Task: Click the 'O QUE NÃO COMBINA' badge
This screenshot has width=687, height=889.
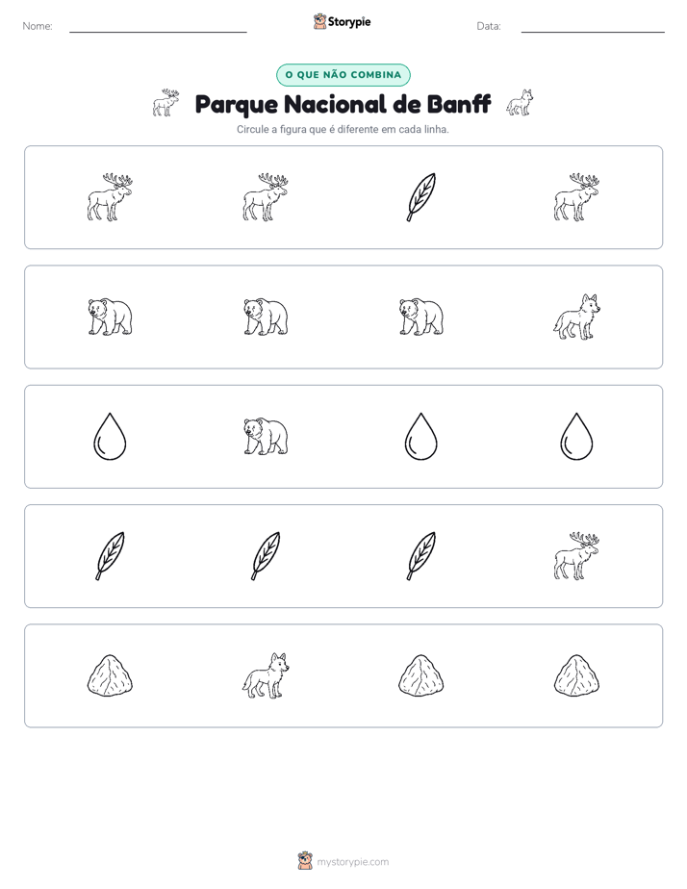Action: [x=343, y=75]
